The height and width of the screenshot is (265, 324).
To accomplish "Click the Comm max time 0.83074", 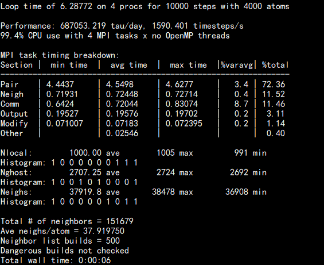I will tap(182, 104).
